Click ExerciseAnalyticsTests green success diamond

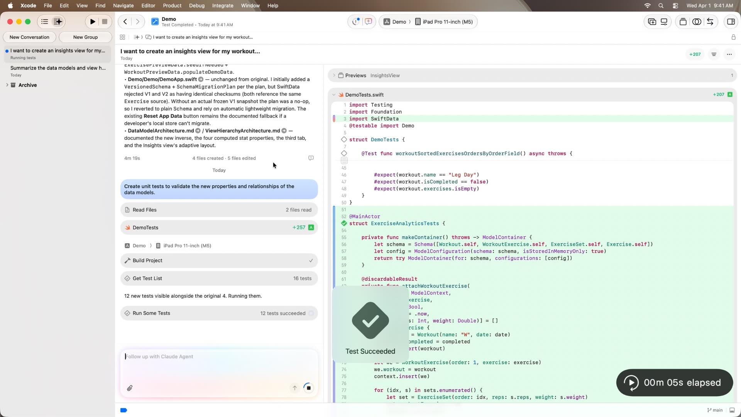tap(344, 223)
